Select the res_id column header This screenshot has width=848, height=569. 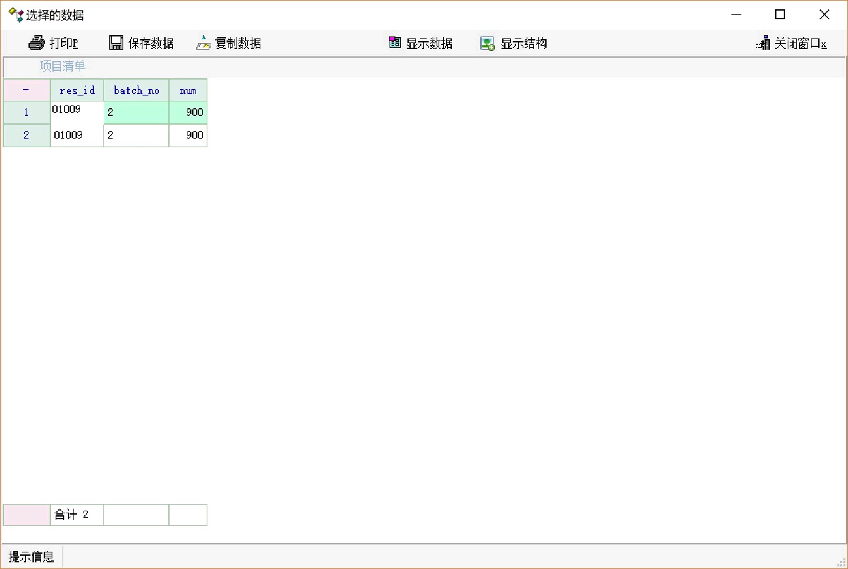click(x=77, y=90)
